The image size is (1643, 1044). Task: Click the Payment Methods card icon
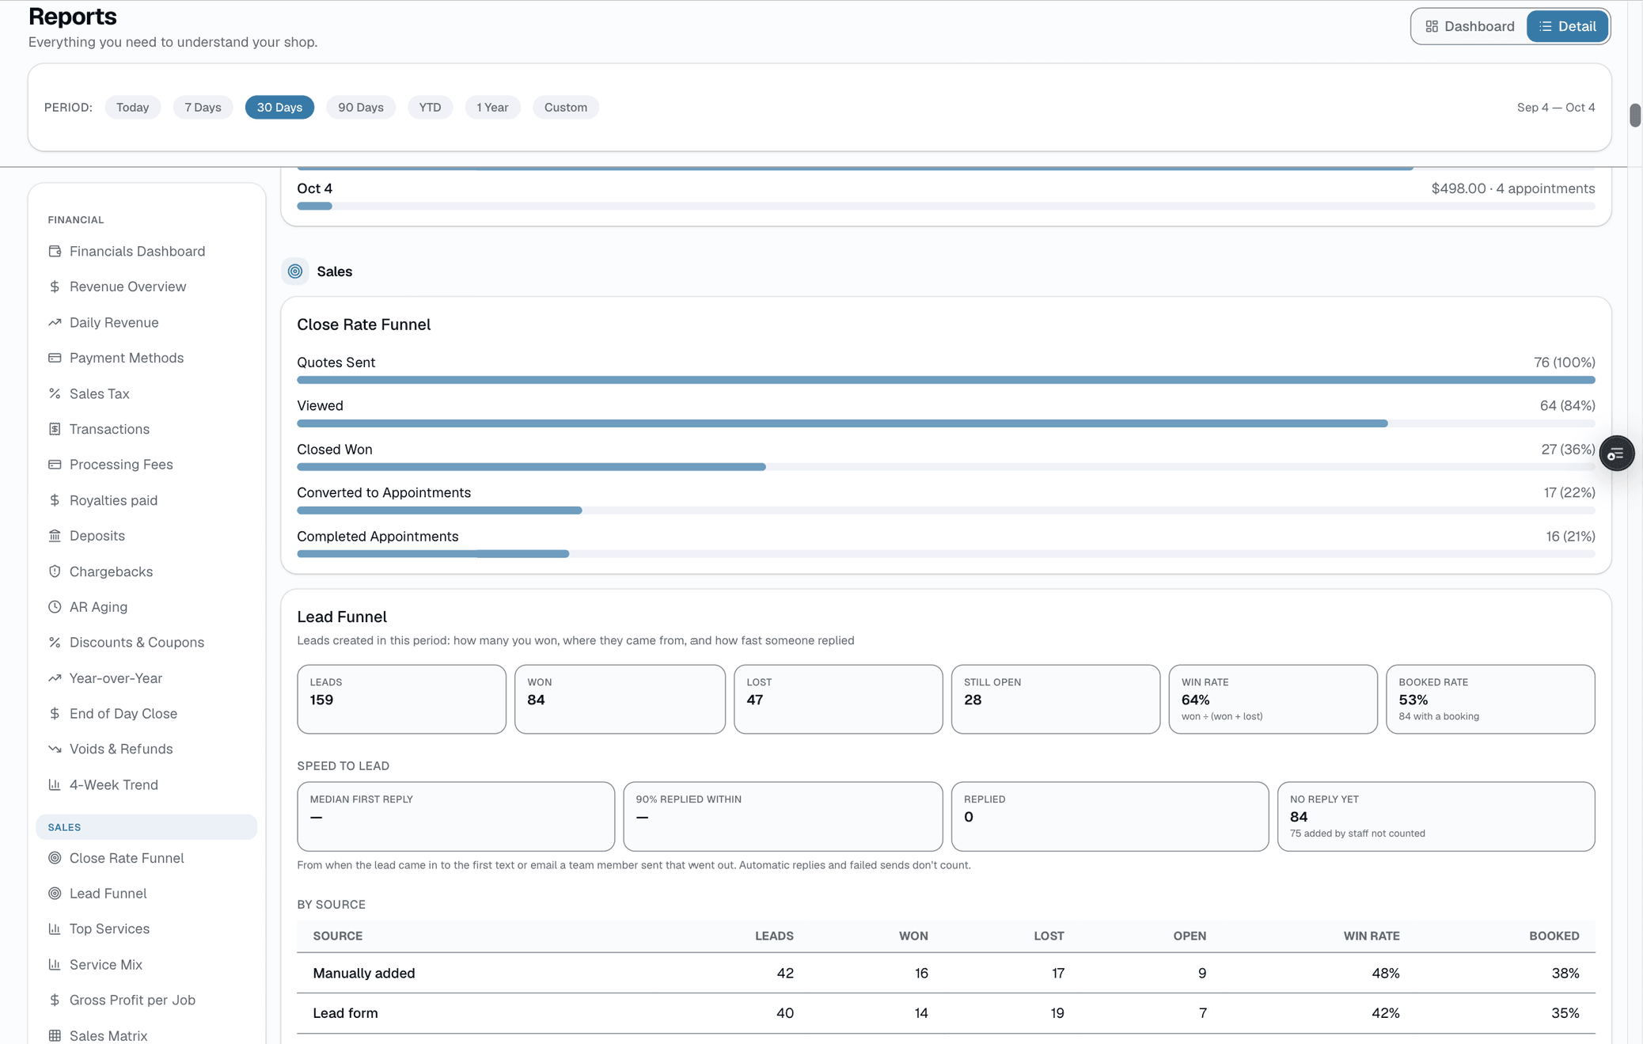tap(55, 358)
